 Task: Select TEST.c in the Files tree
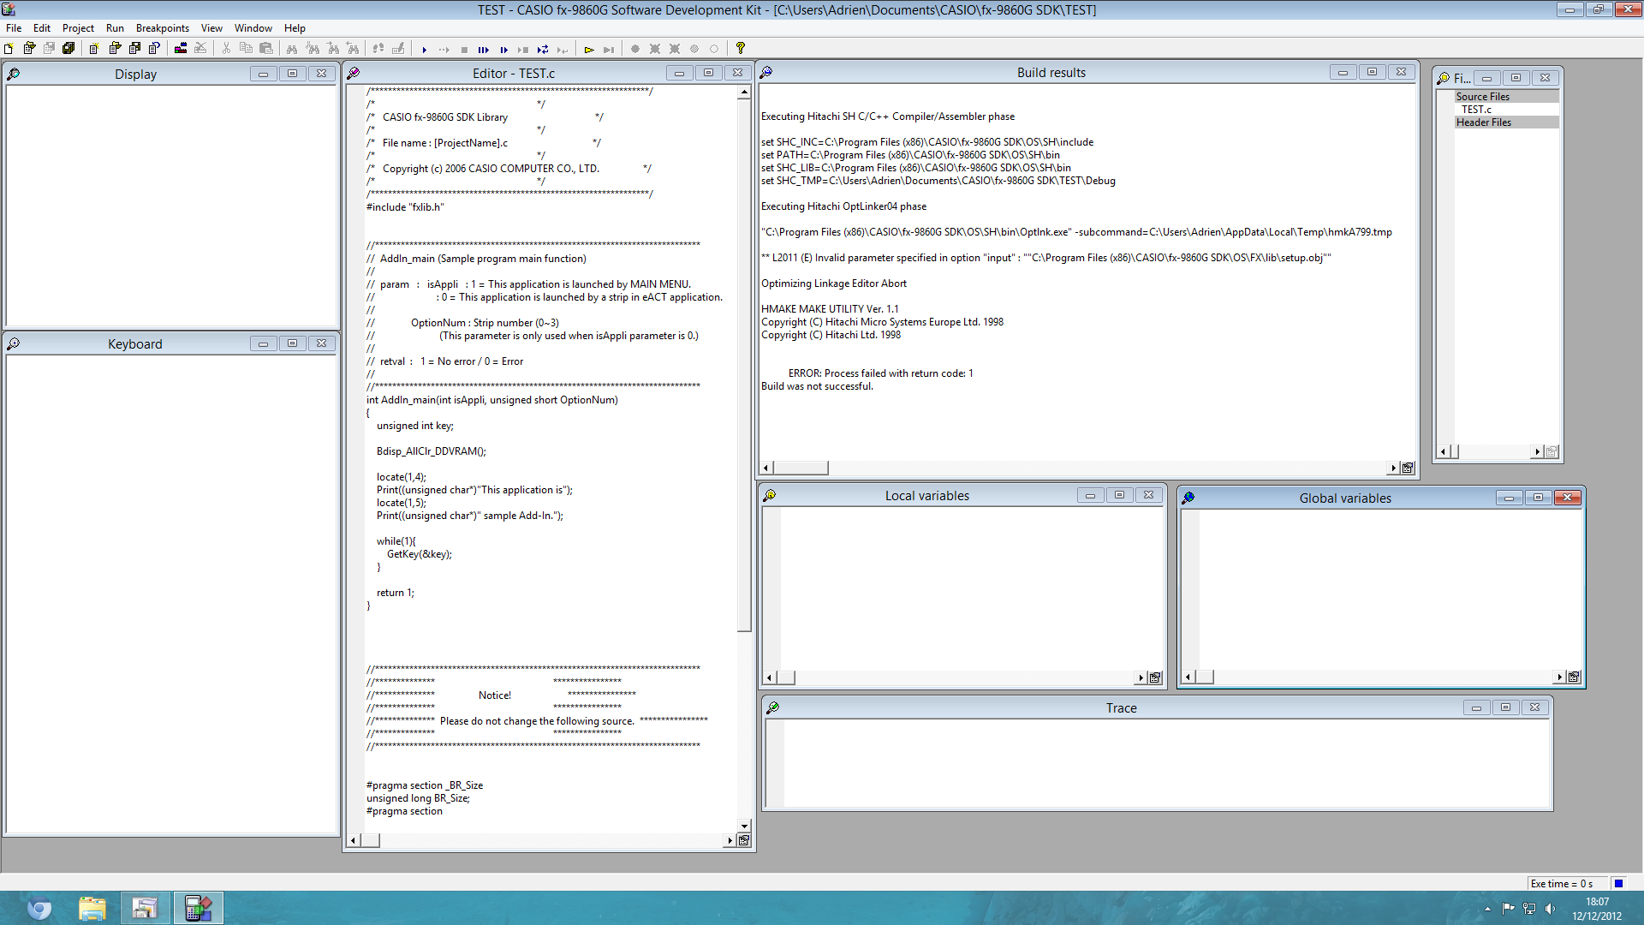[1476, 110]
